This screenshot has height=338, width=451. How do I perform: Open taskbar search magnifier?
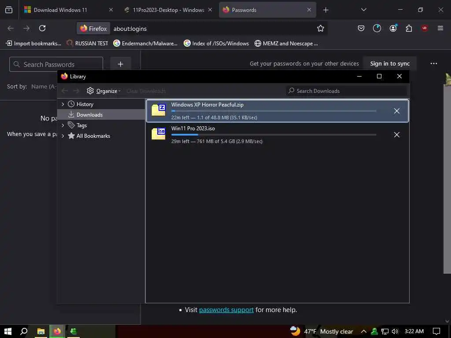(x=24, y=331)
